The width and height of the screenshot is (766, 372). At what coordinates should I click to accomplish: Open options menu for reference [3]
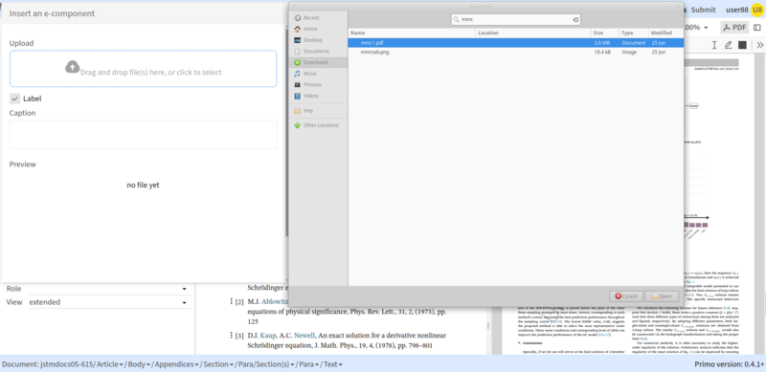pos(231,336)
